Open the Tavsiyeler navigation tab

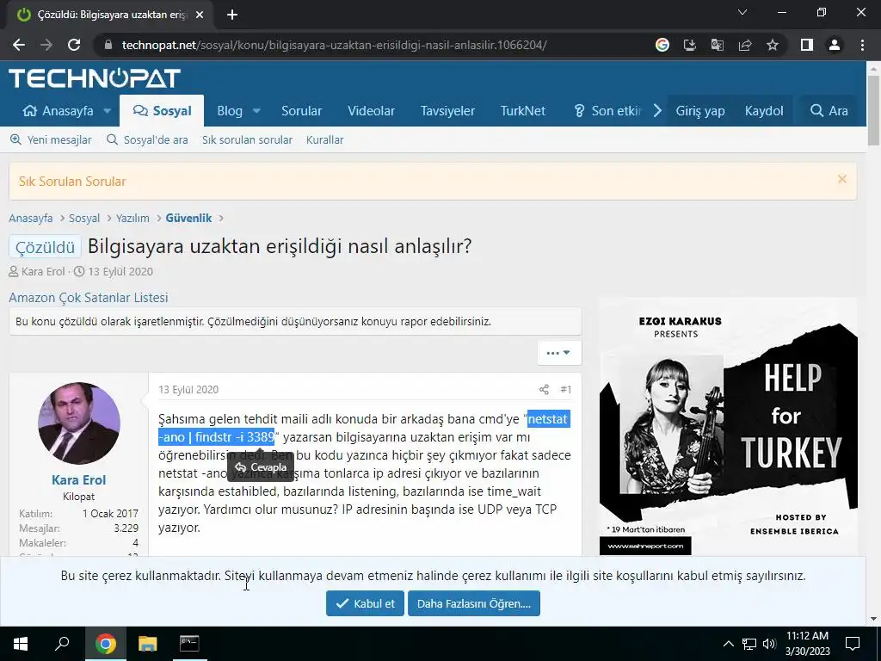[447, 111]
